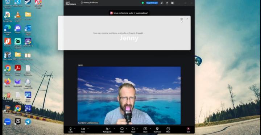Click the speaker's video feed
Image resolution: width=261 pixels, height=135 pixels.
click(x=129, y=96)
